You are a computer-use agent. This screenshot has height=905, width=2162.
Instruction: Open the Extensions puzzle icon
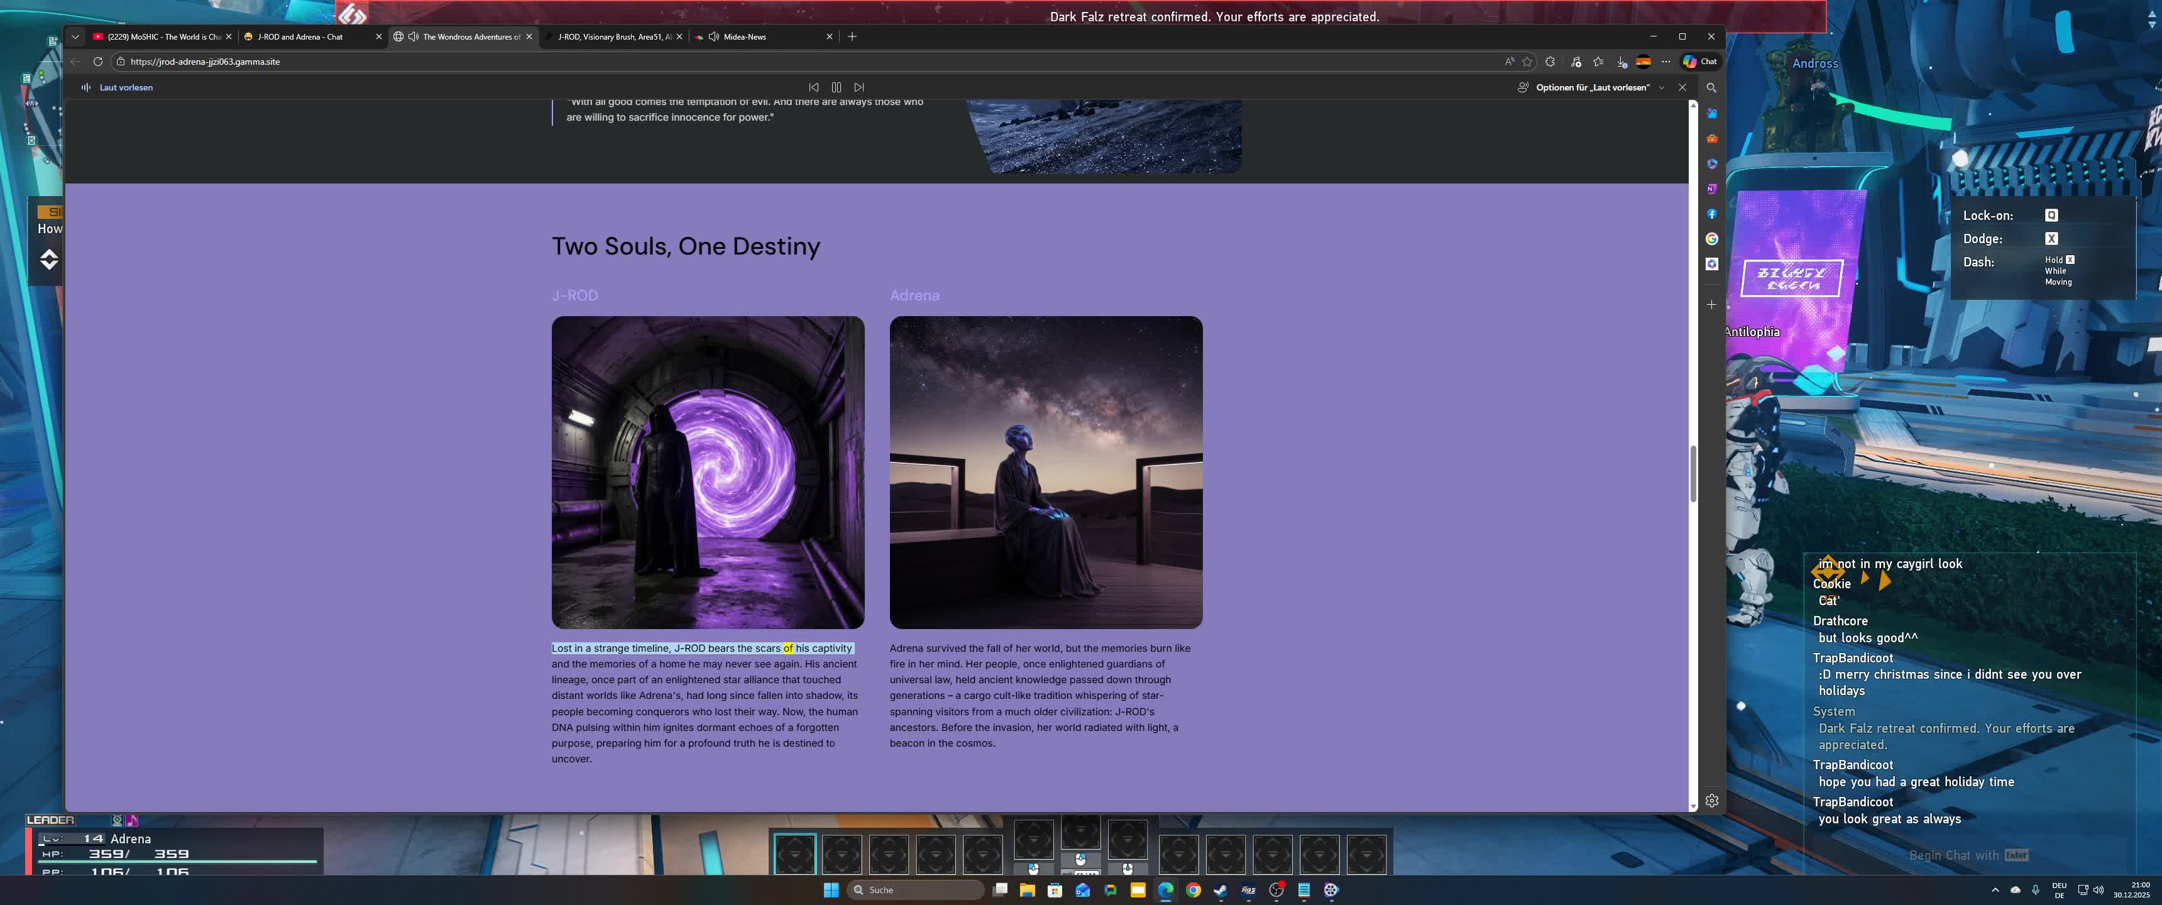click(1550, 62)
